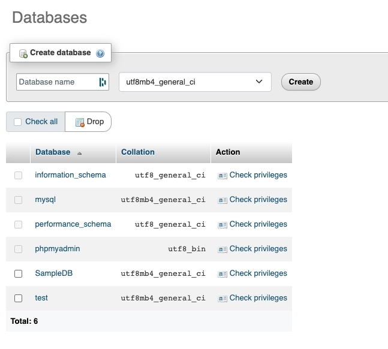Click SampleDB's utf8mb4_general_ci collation cell

(163, 274)
